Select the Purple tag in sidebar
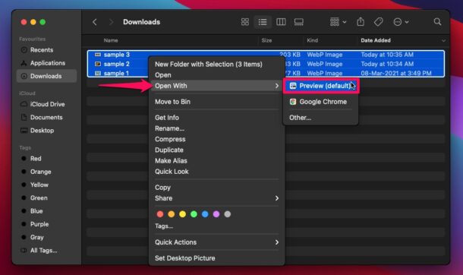 [x=47, y=224]
